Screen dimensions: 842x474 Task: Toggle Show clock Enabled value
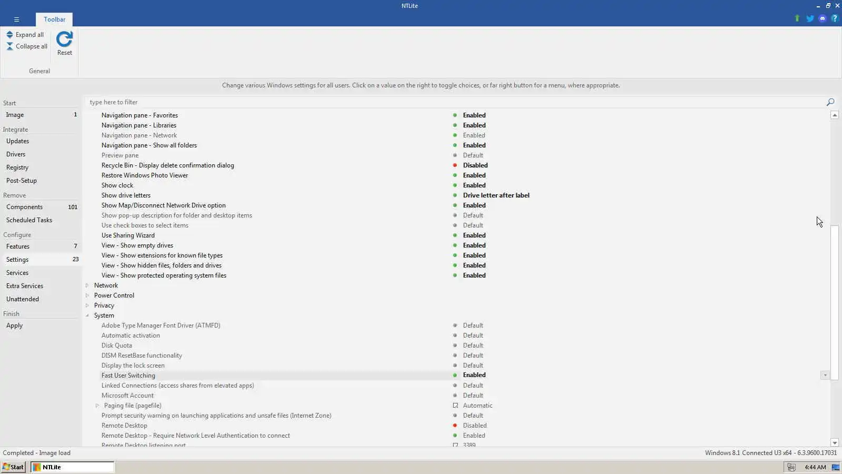click(x=474, y=185)
